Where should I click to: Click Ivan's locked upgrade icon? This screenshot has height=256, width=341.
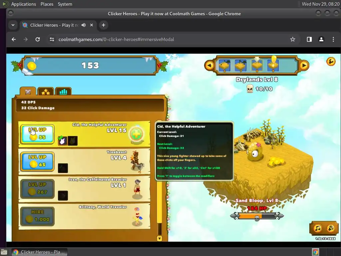pyautogui.click(x=63, y=195)
